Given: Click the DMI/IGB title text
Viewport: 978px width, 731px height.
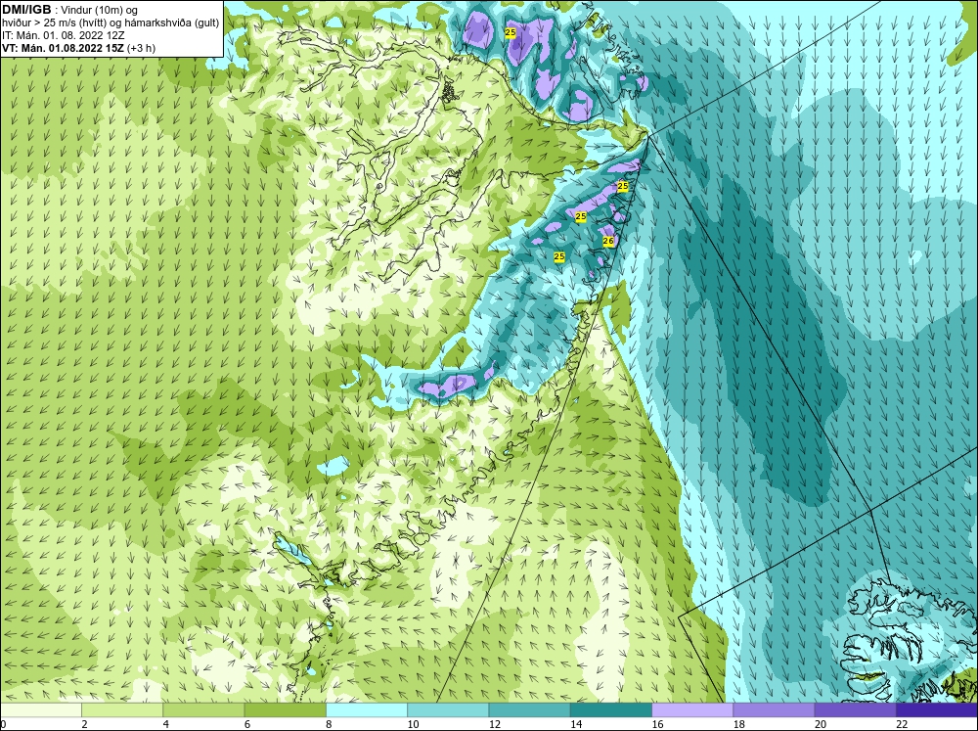Looking at the screenshot, I should [26, 10].
